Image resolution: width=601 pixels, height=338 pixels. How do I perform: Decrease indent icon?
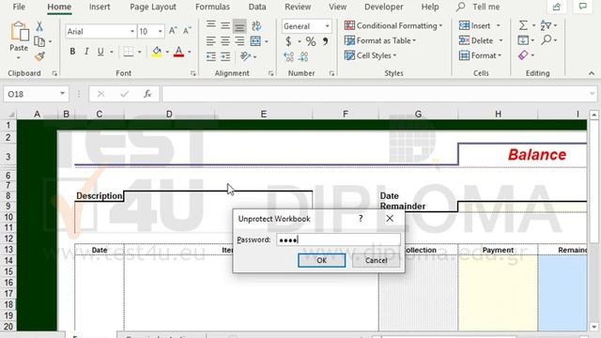(x=210, y=56)
